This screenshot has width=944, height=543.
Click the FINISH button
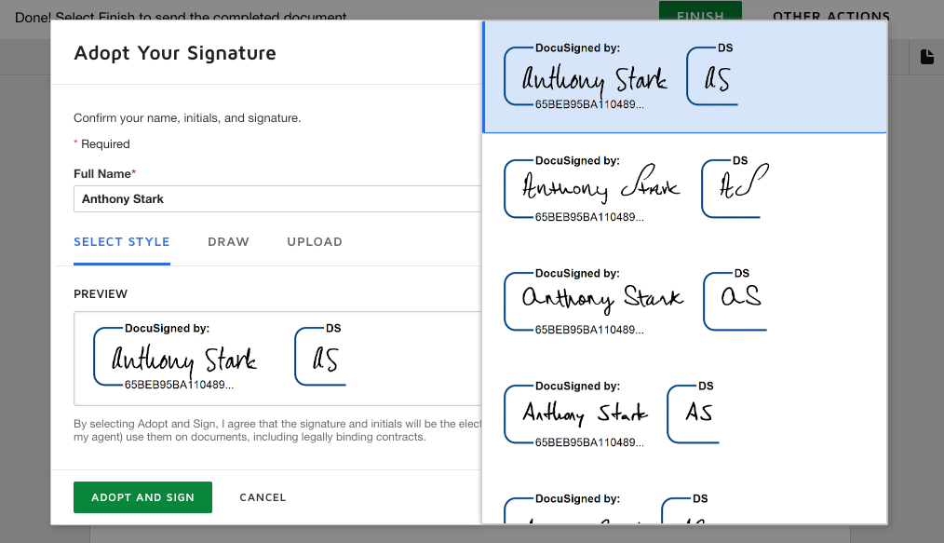click(700, 16)
